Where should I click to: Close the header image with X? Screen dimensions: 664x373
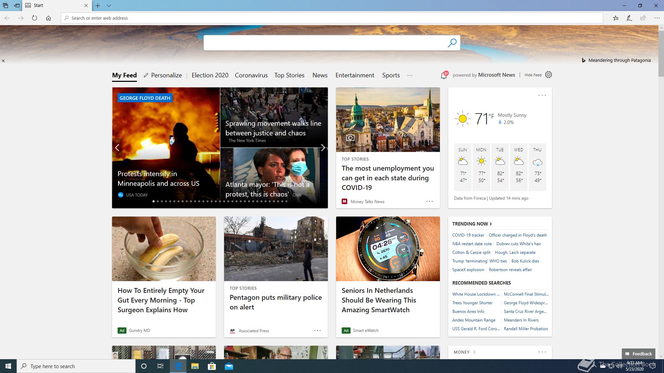pos(3,61)
